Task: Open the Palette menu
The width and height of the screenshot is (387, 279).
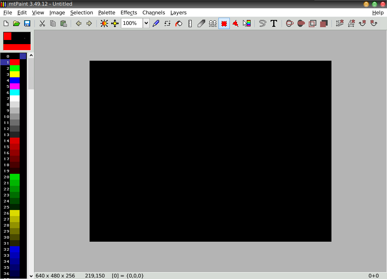Action: [107, 12]
